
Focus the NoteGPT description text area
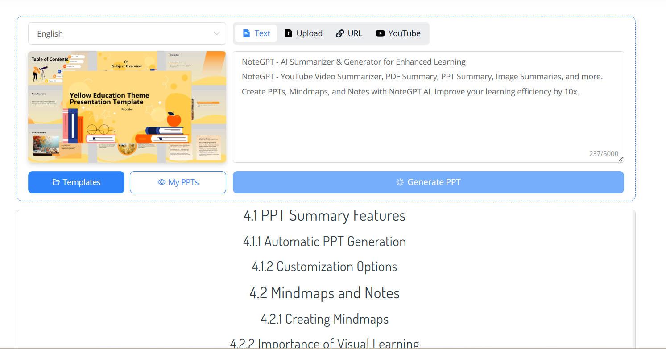point(428,120)
